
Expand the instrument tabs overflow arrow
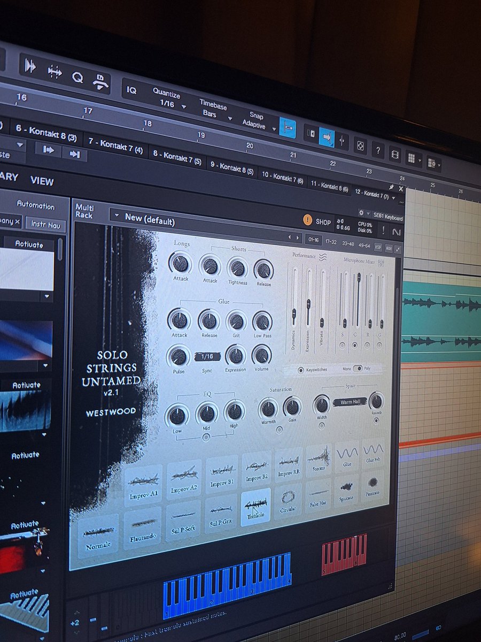coord(394,197)
